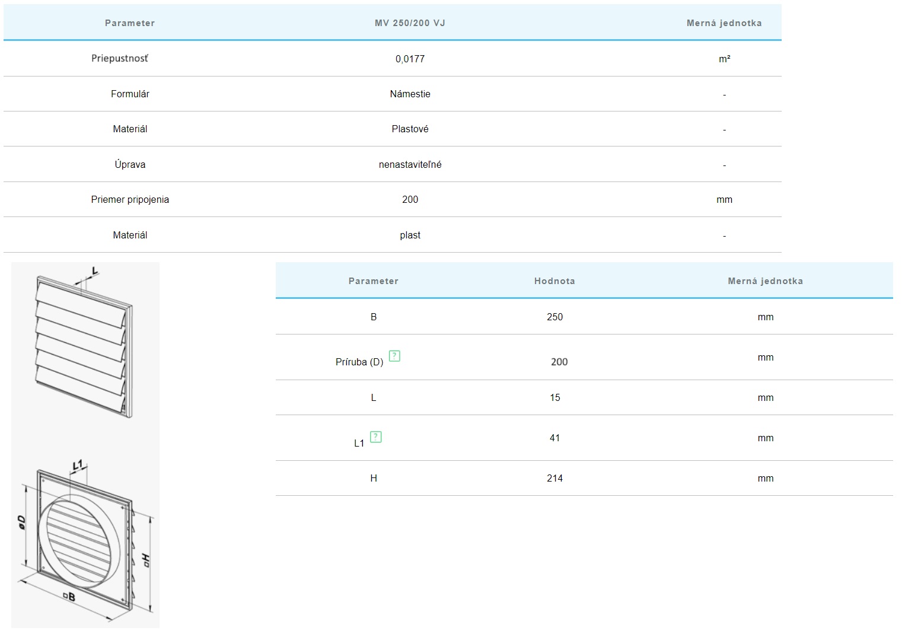Click the H dimension value 214

555,479
